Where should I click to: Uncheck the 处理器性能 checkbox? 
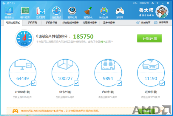34,83
